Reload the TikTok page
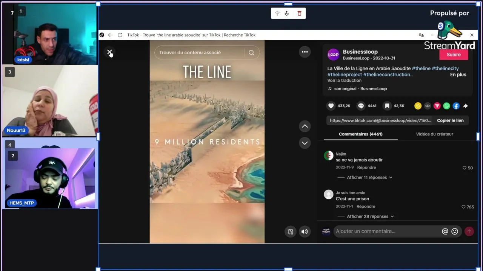 tap(120, 35)
